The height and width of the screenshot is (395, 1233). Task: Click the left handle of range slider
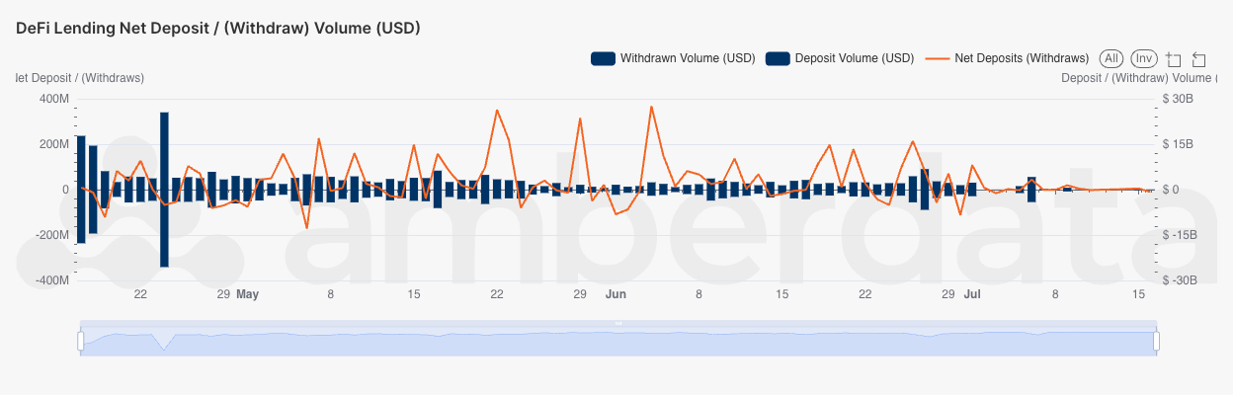point(81,341)
